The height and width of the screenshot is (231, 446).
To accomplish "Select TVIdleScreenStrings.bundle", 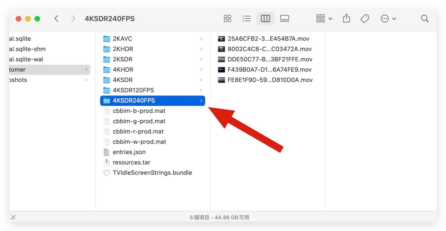I will [153, 173].
